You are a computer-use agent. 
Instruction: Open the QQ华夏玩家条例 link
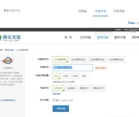pyautogui.click(x=8, y=100)
